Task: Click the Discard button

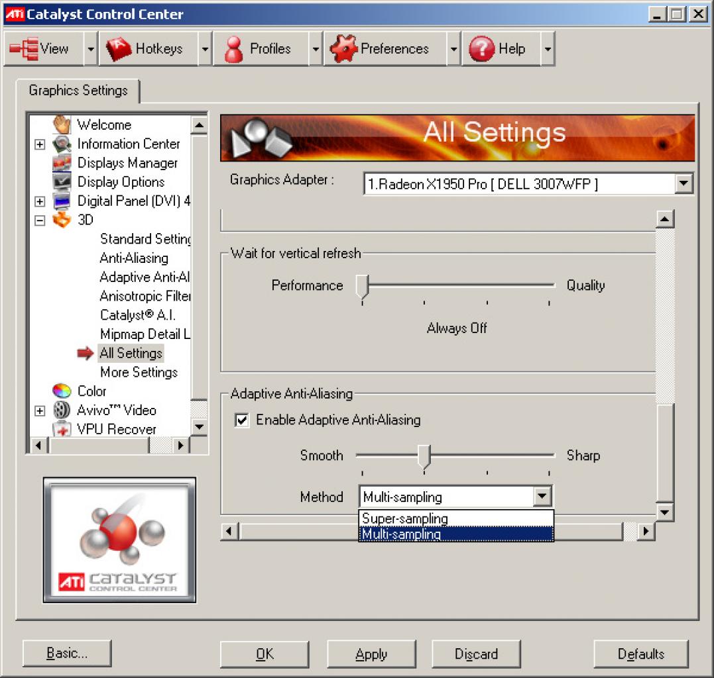Action: click(x=476, y=654)
